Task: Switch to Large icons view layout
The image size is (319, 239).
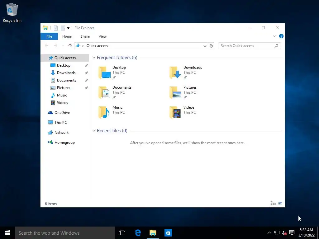Action: pos(280,204)
